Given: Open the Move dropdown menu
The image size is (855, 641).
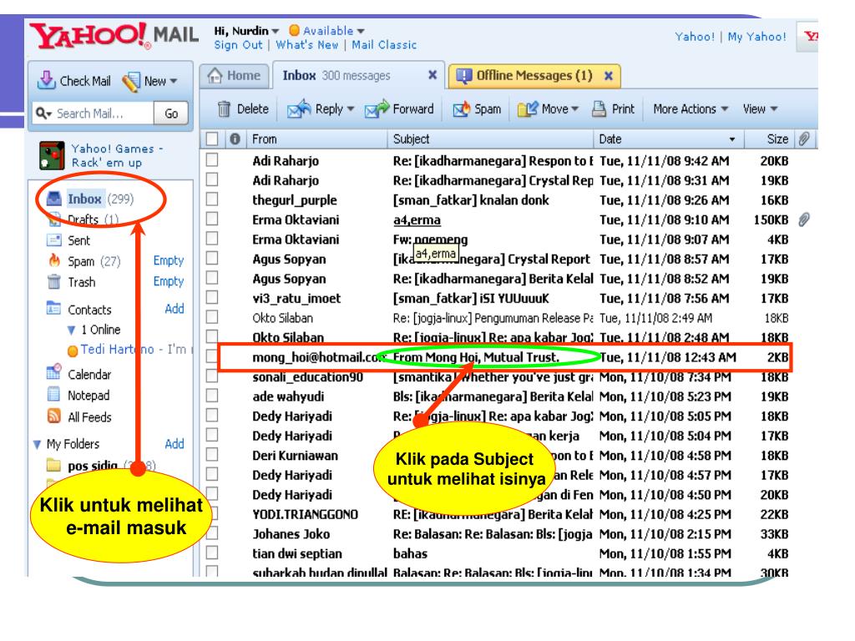Looking at the screenshot, I should (574, 109).
